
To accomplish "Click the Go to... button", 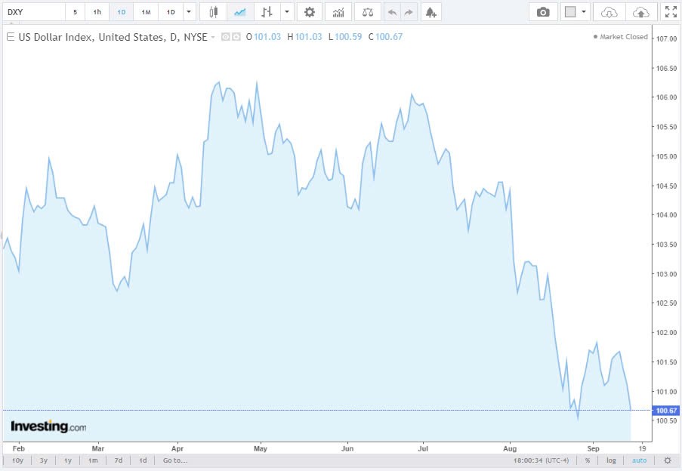I will [174, 460].
